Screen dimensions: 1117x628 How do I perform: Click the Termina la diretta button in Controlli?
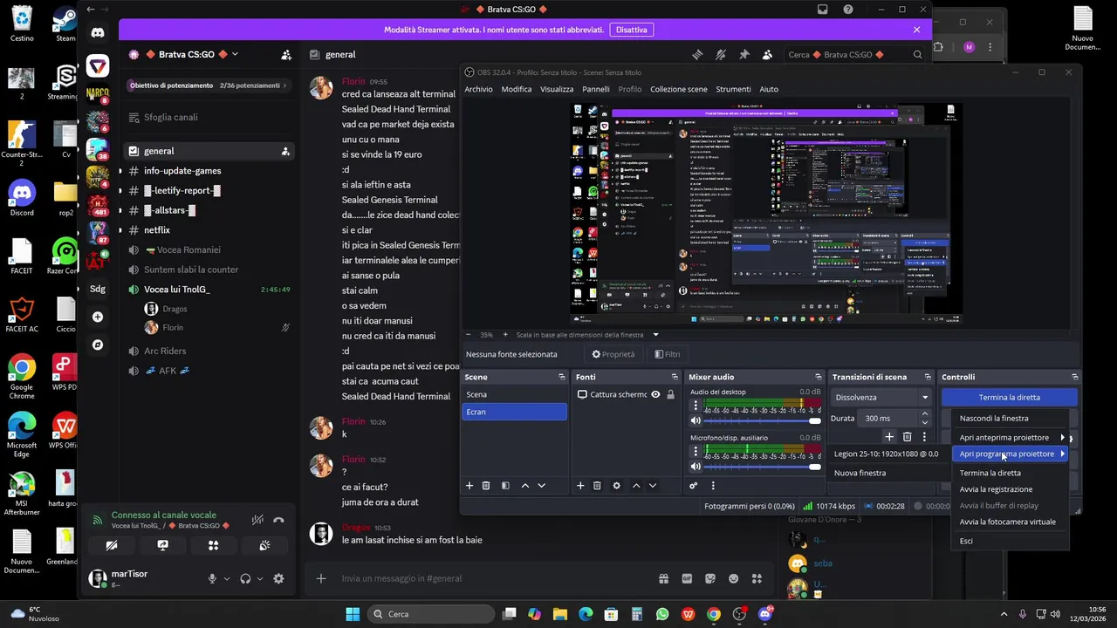tap(1009, 397)
